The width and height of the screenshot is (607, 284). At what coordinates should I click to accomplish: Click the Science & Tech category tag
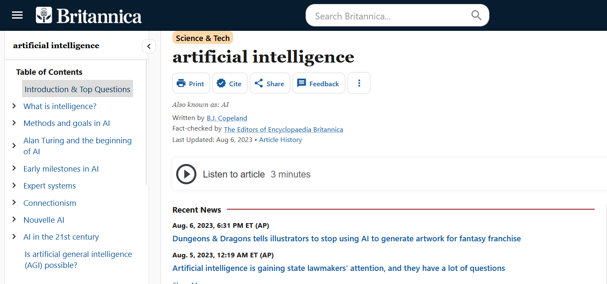pos(203,38)
